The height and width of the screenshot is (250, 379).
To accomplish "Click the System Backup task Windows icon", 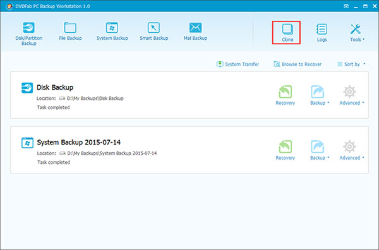I will click(27, 143).
